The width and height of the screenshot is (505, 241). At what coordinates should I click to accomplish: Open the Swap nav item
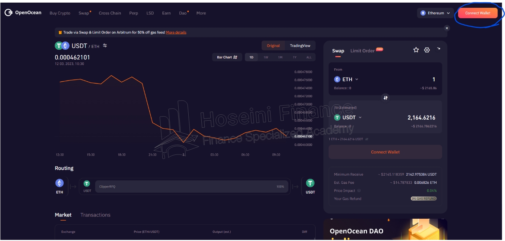(84, 13)
